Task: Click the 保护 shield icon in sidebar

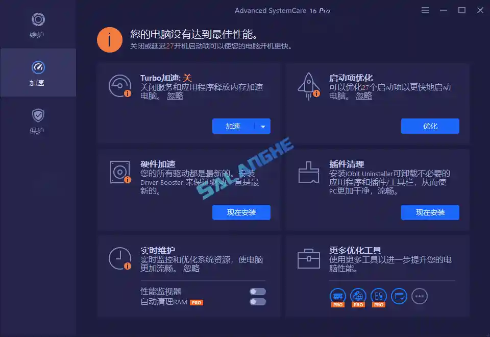Action: pos(37,114)
